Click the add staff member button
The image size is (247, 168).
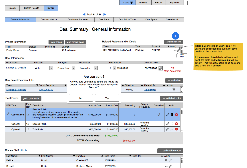click(x=170, y=150)
